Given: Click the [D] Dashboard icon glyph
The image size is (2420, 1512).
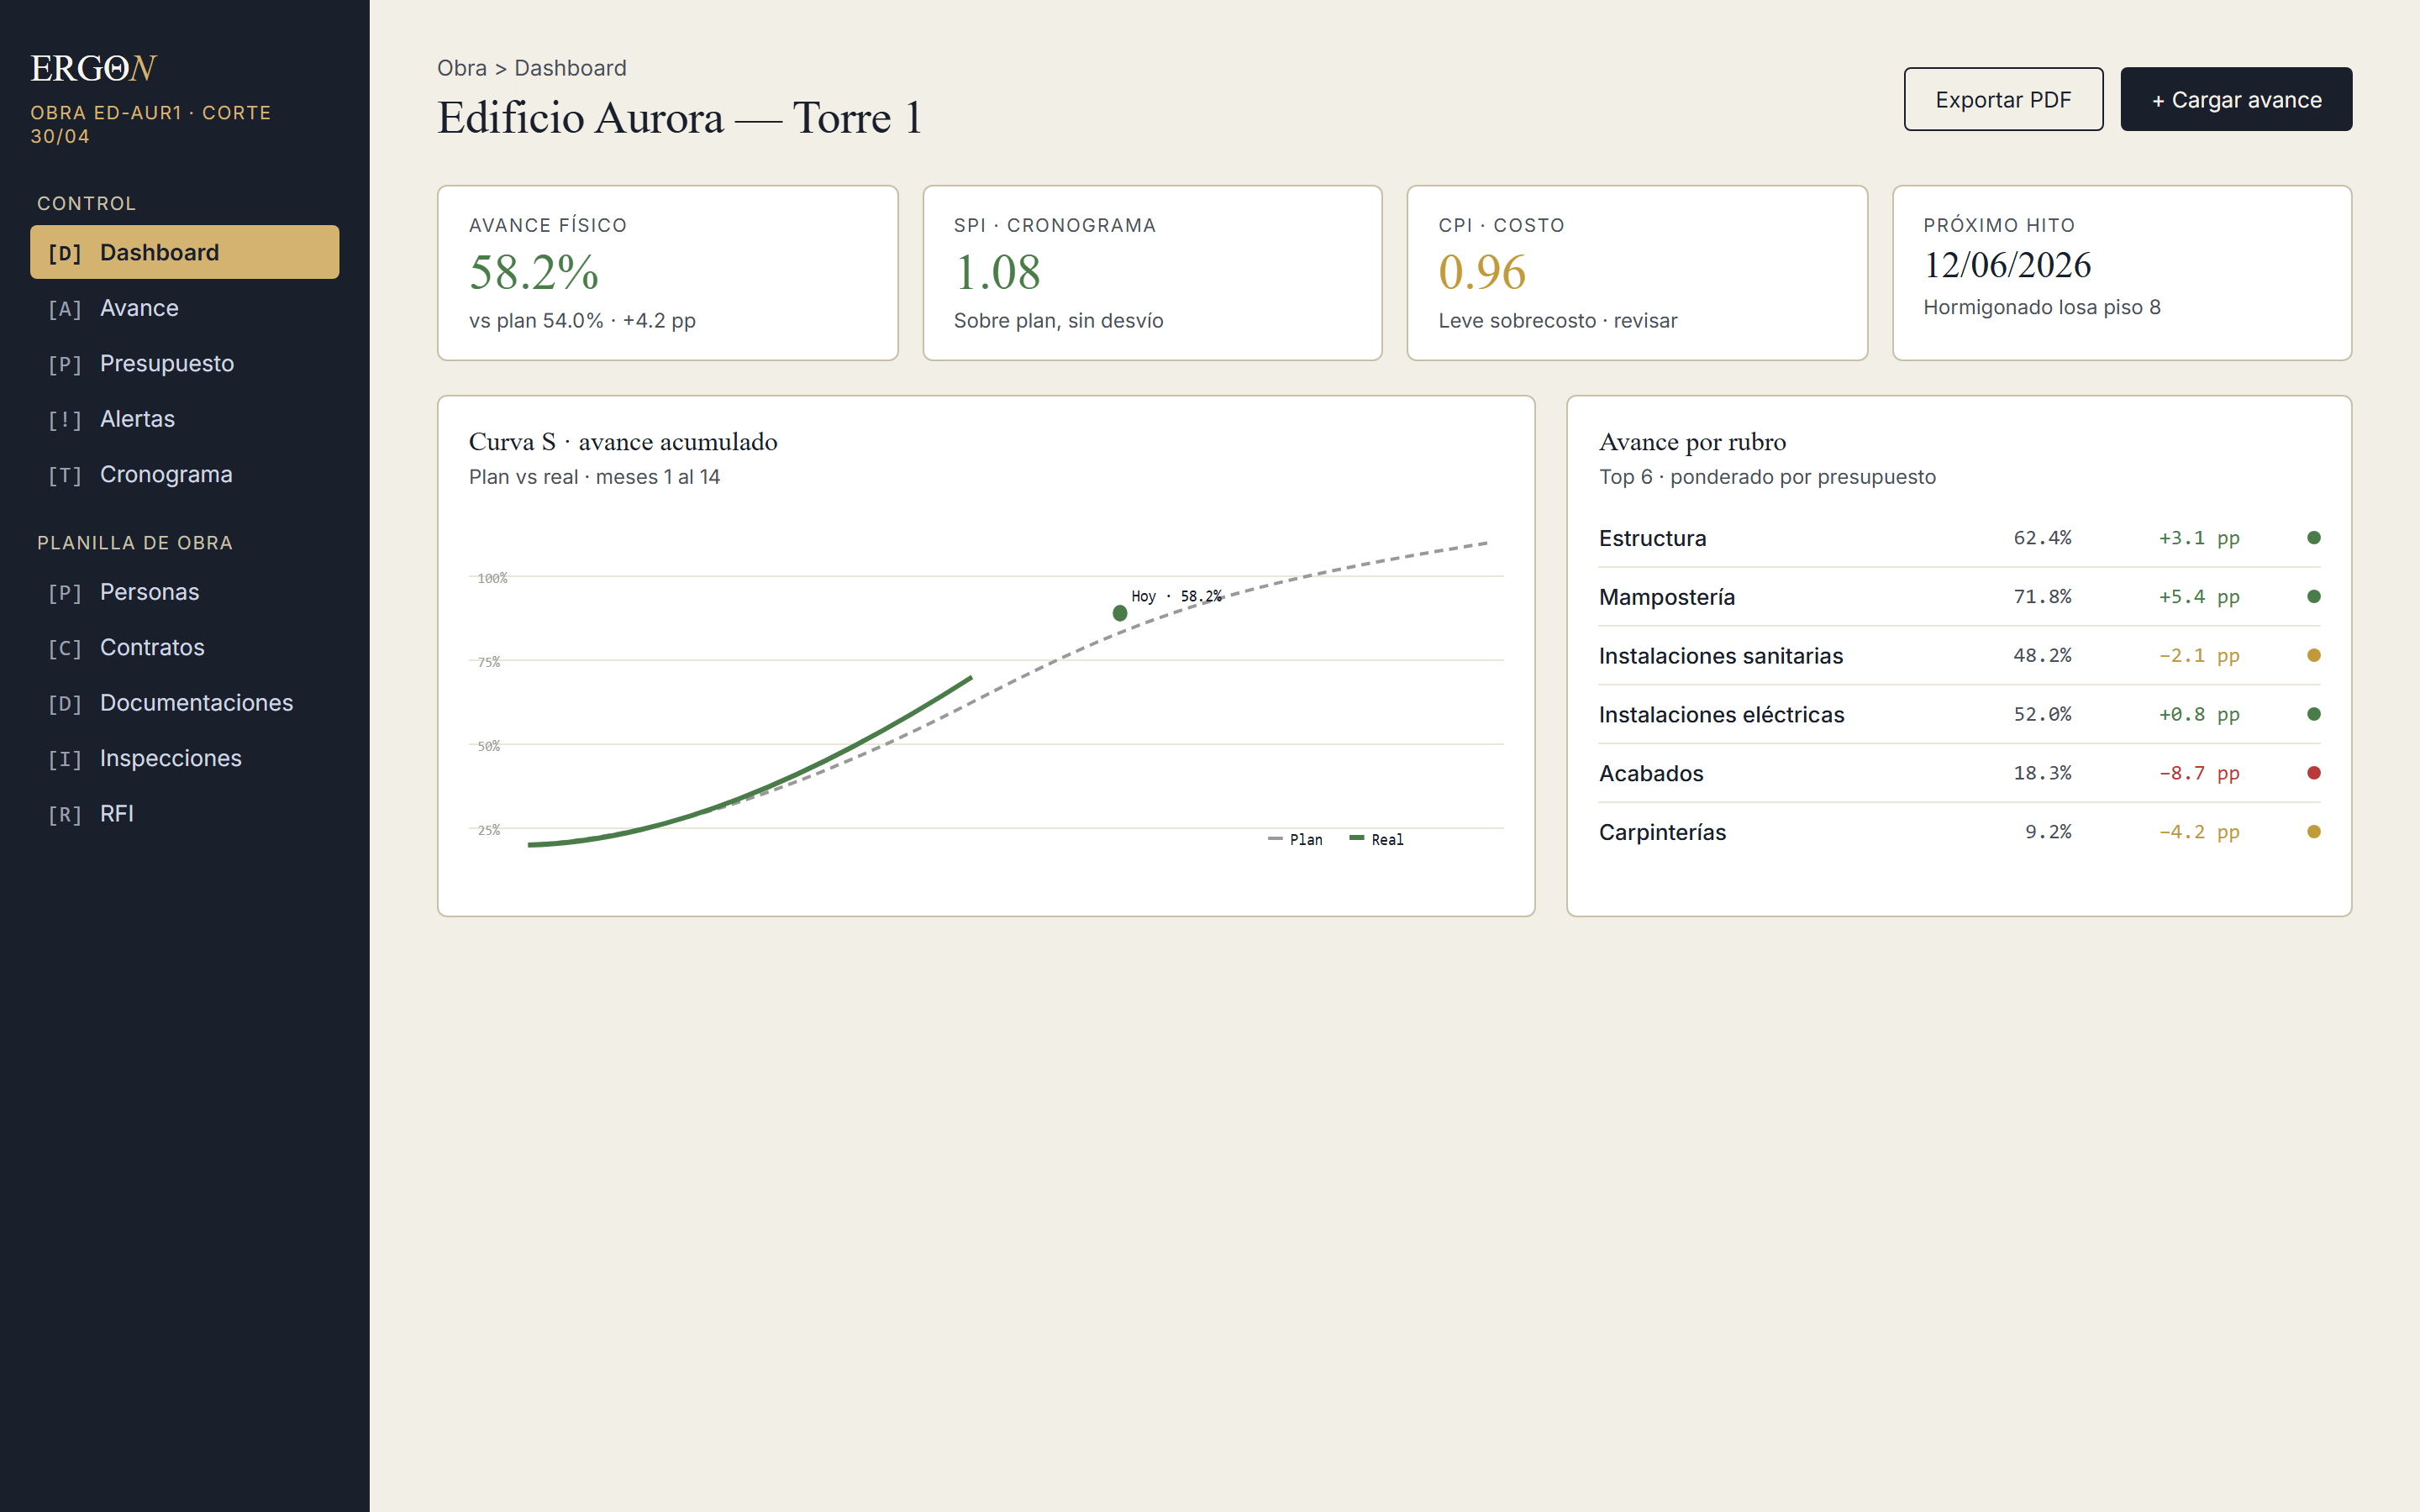Looking at the screenshot, I should (65, 253).
